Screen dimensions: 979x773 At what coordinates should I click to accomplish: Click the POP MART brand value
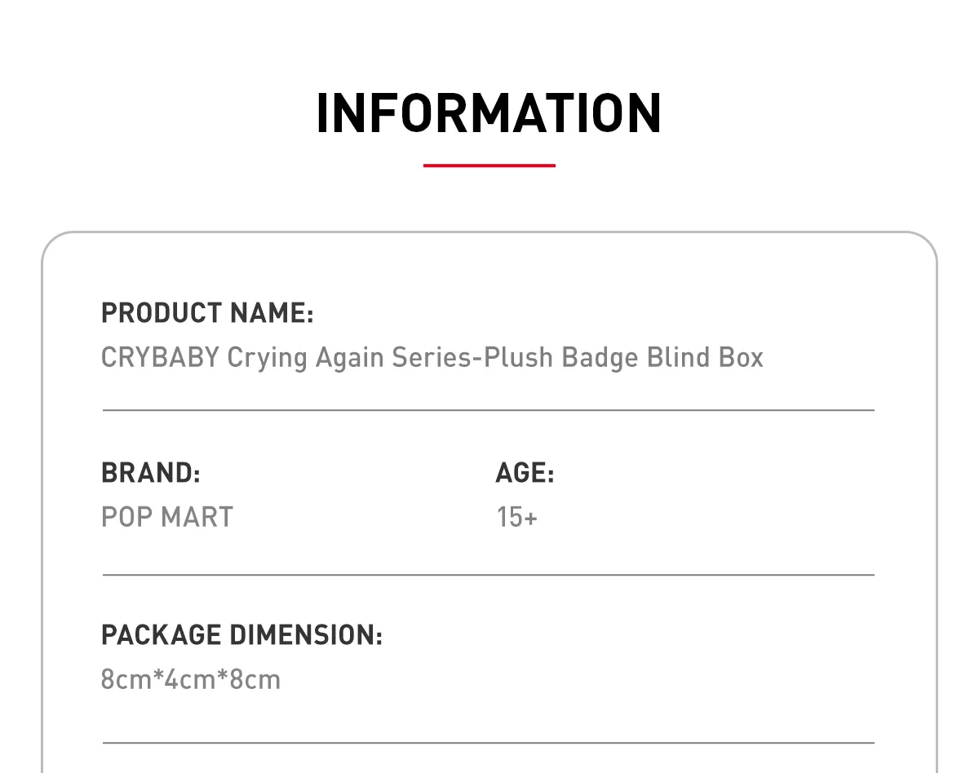167,517
